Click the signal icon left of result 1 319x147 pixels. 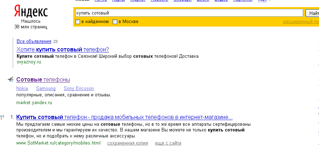2,117
